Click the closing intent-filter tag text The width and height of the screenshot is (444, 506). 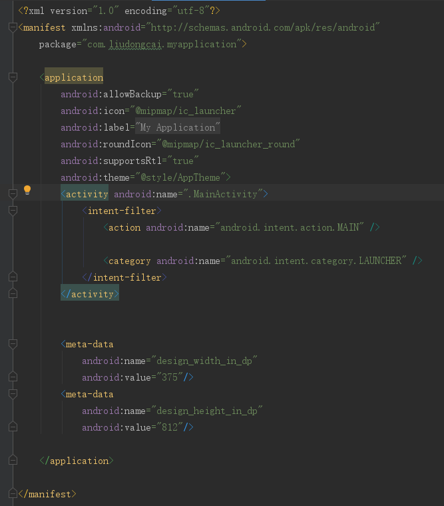[124, 277]
